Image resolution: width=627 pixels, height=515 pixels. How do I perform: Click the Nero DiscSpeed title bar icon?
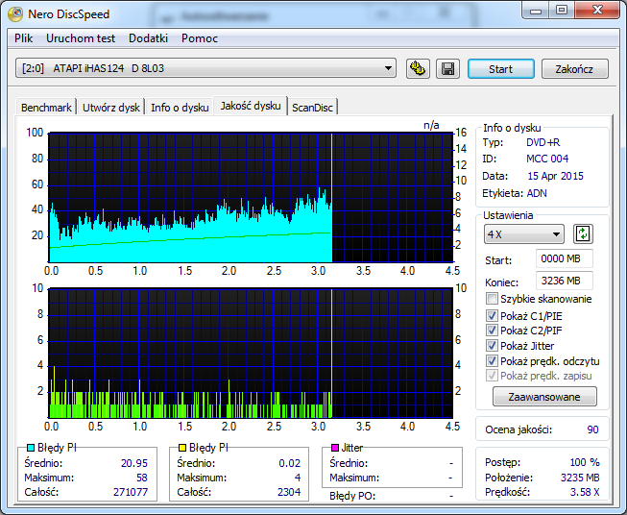point(15,14)
